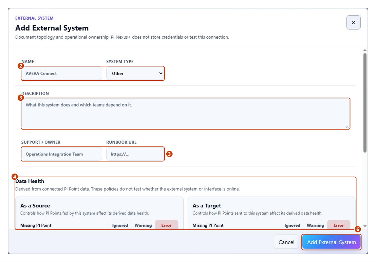The image size is (376, 262).
Task: Click the 'EXTERNAL SYSTEM' label text
Action: [x=34, y=18]
